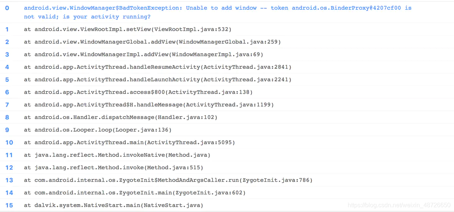
Task: Select the ActivityThread.access$800 line
Action: (x=138, y=92)
